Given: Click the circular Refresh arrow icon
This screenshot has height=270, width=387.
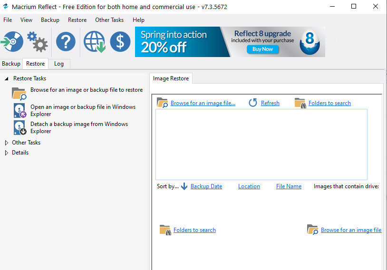Looking at the screenshot, I should [253, 103].
